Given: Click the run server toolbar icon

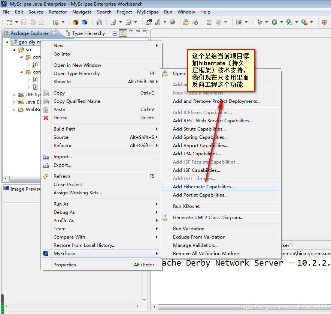Looking at the screenshot, I should 158,22.
